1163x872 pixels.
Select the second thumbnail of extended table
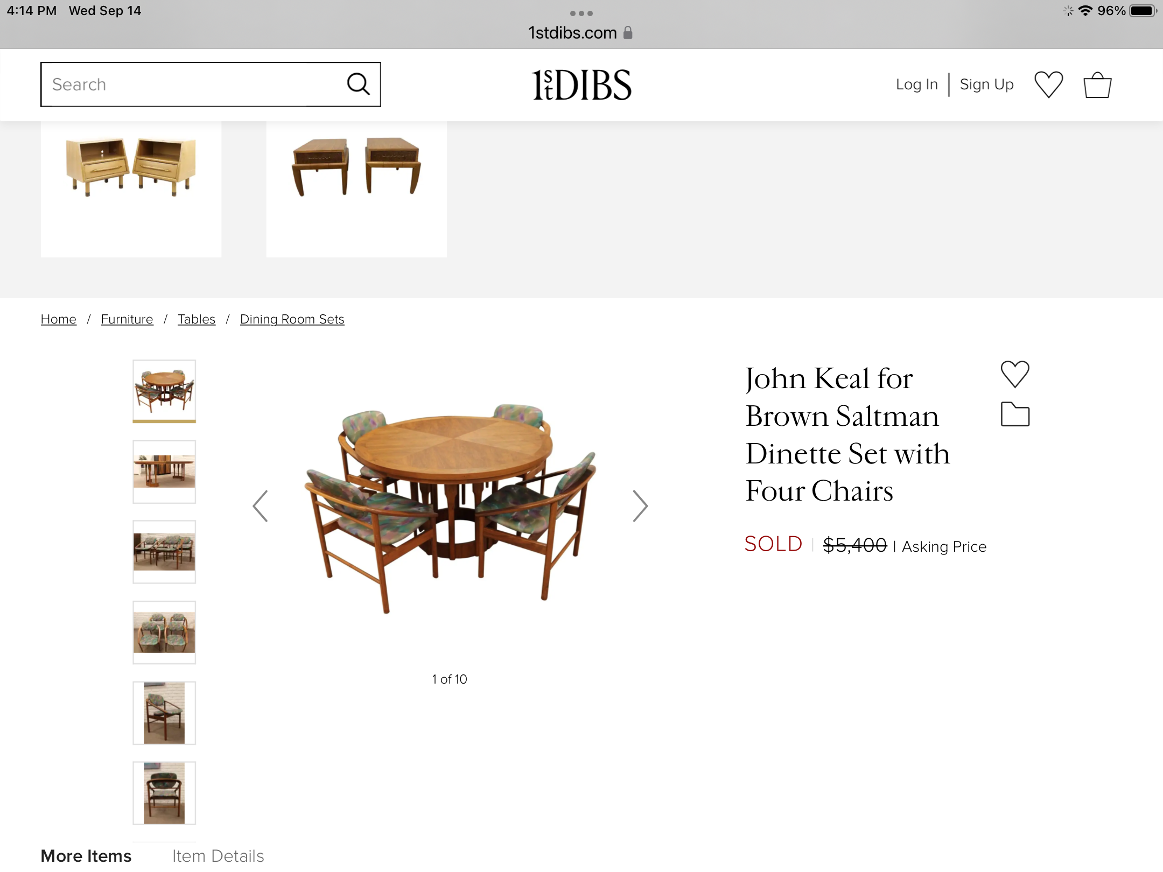(x=164, y=472)
